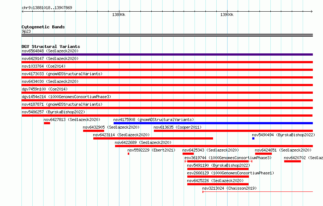The height and width of the screenshot is (206, 323).
Task: Select the nsv6423114 (Sedlazeck2020) label
Action: click(x=121, y=135)
